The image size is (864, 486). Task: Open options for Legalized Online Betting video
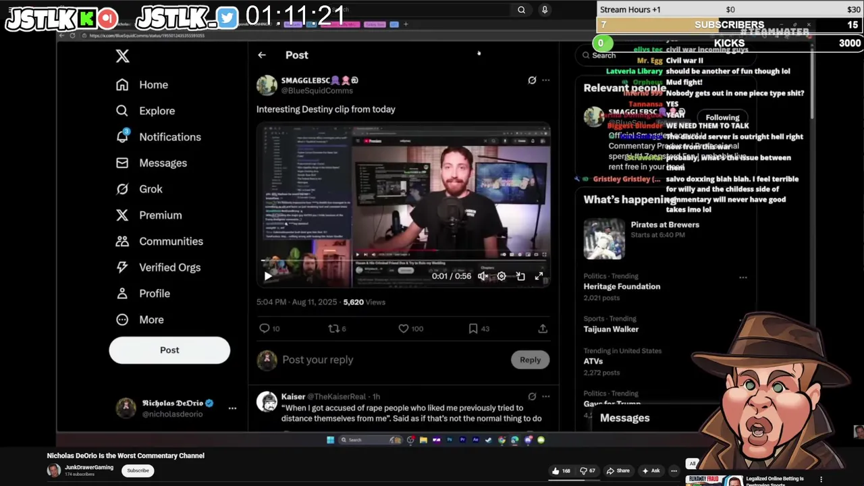click(821, 479)
